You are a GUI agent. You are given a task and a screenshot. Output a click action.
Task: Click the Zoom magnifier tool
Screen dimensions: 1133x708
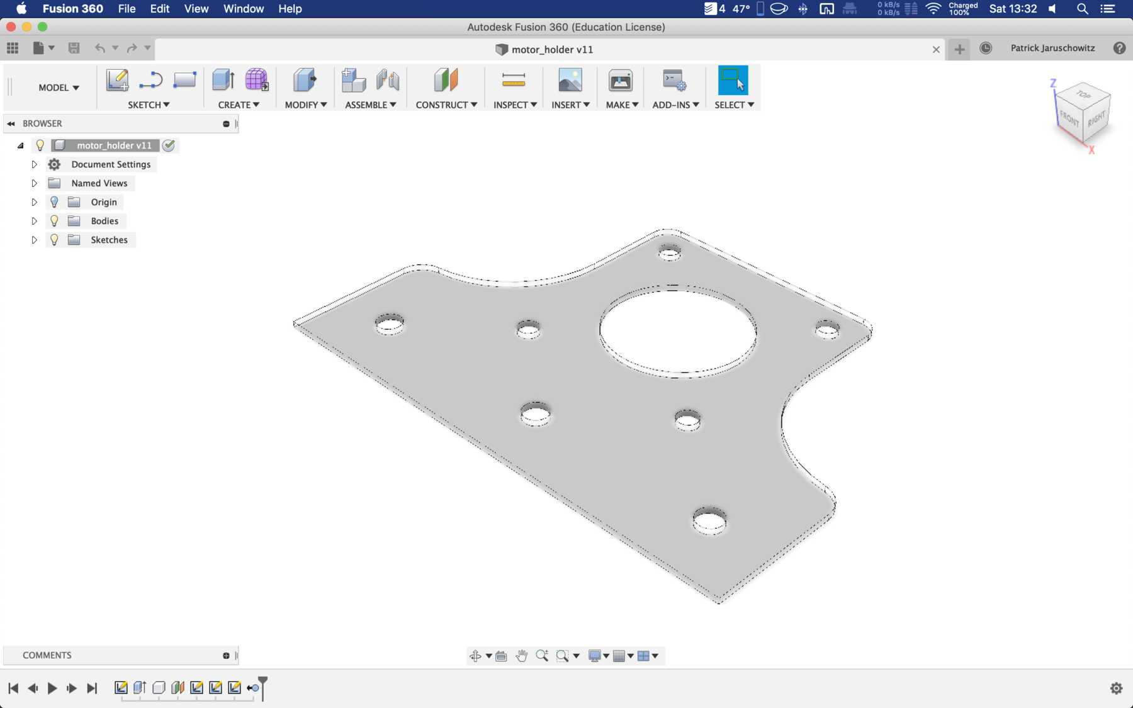tap(542, 656)
